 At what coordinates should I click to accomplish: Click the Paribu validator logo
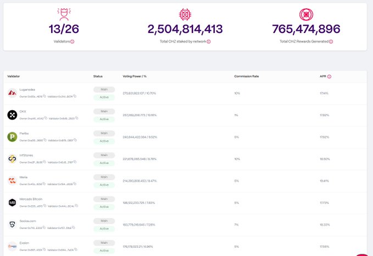[12, 137]
